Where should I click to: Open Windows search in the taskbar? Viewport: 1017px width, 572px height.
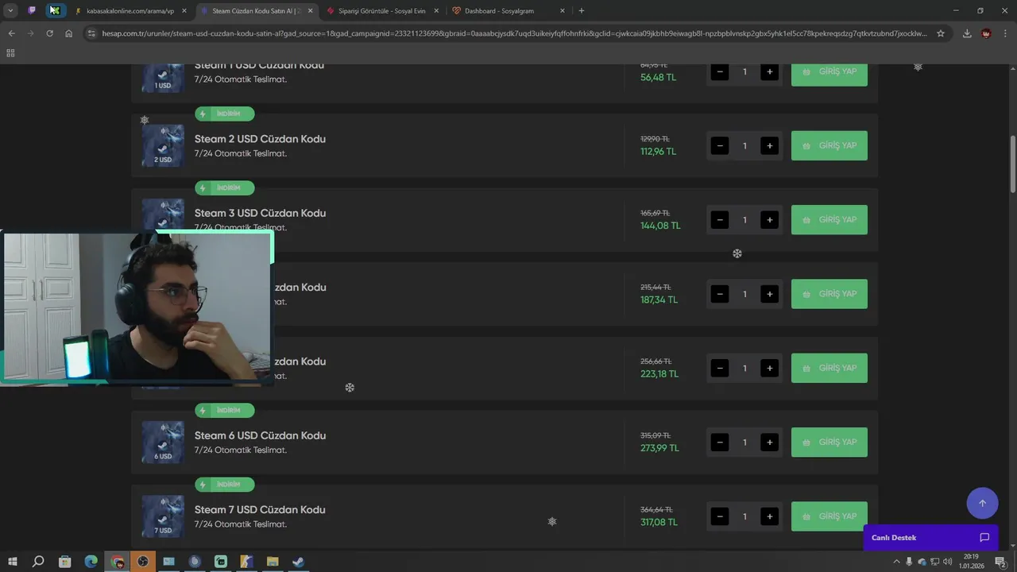tap(37, 562)
